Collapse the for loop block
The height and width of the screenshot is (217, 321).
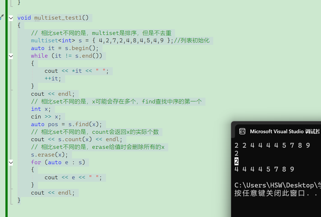pos(11,163)
